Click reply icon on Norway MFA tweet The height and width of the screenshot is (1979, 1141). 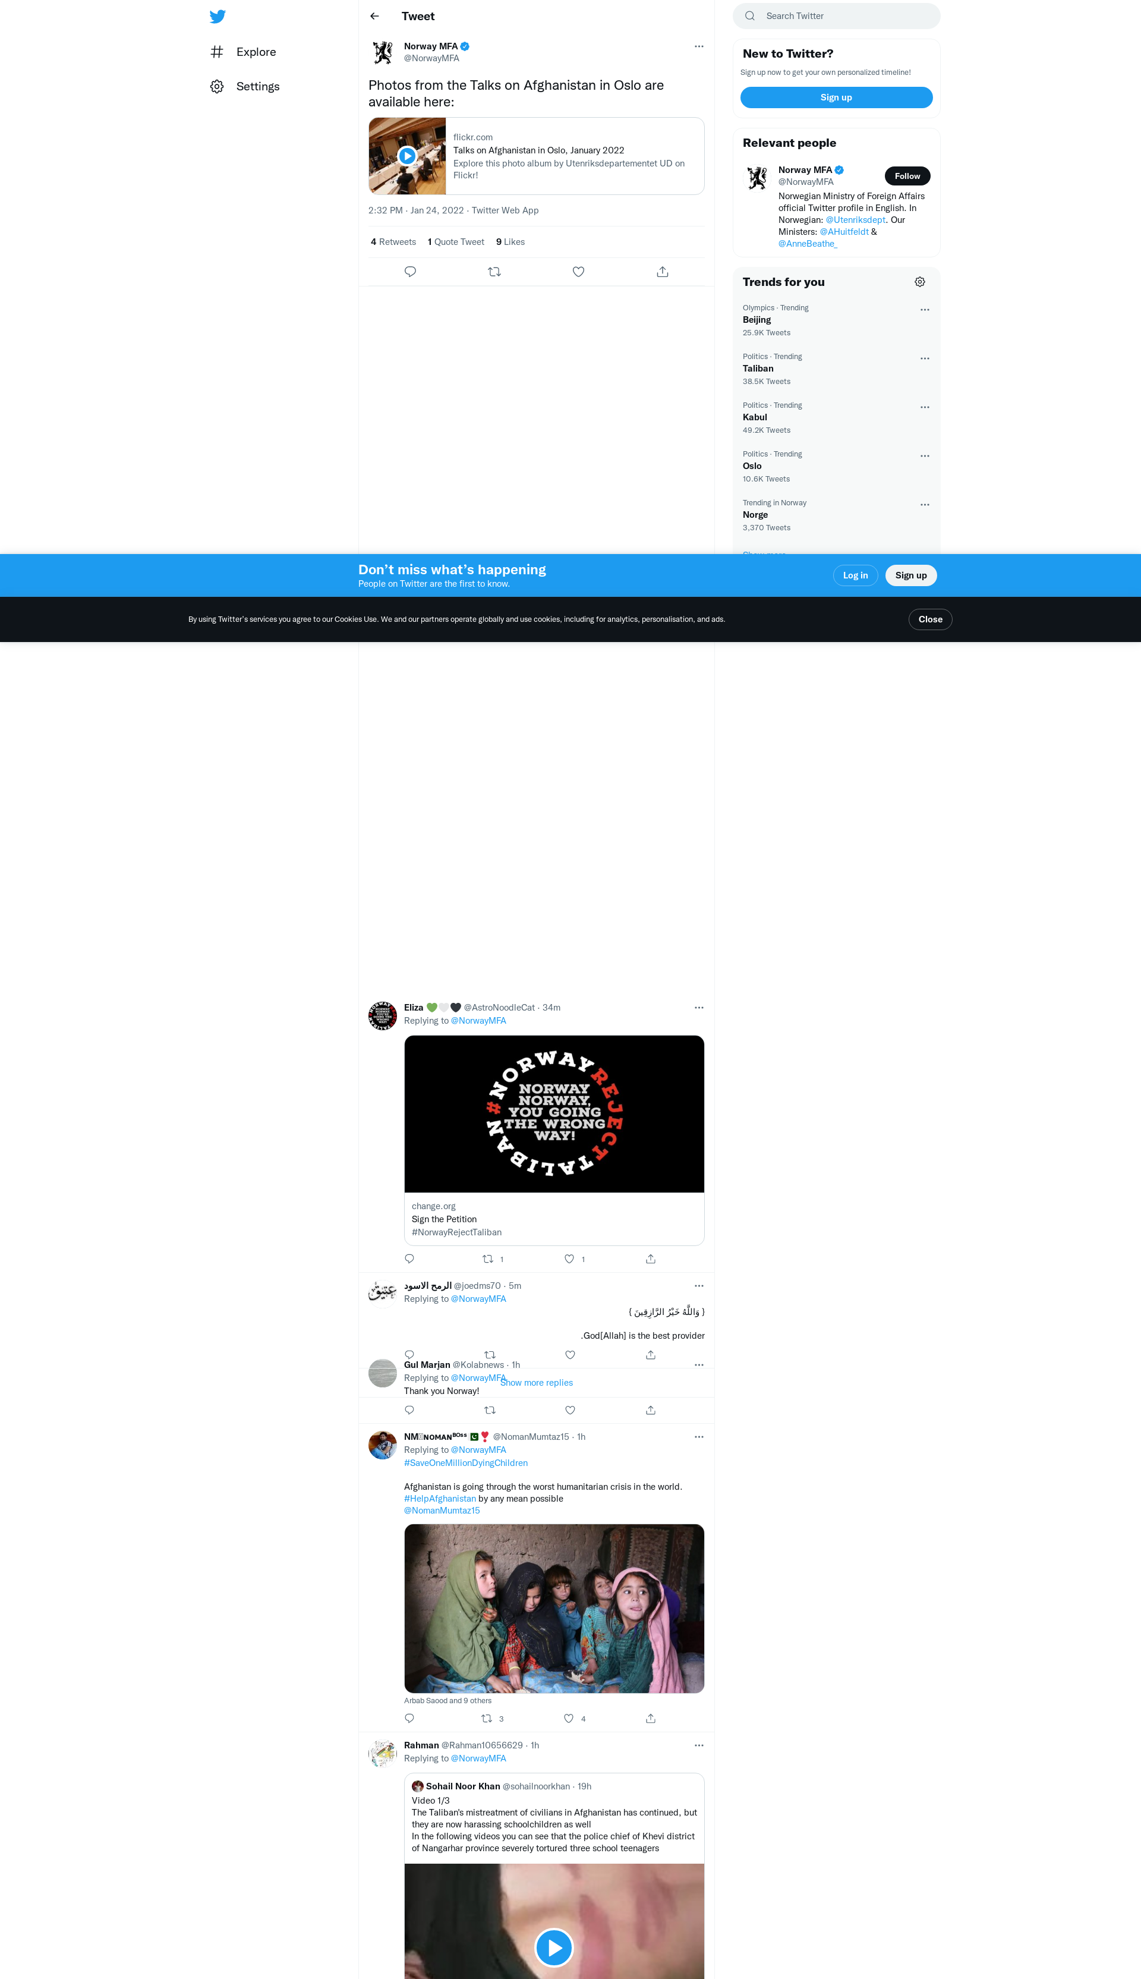coord(410,271)
